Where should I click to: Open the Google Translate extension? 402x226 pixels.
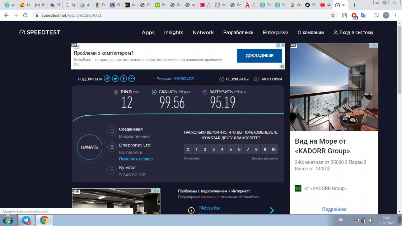tap(363, 15)
